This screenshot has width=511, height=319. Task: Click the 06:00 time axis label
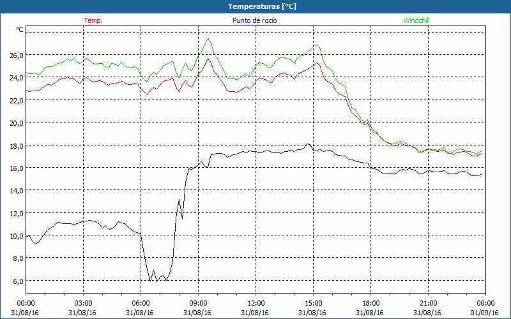click(x=141, y=304)
